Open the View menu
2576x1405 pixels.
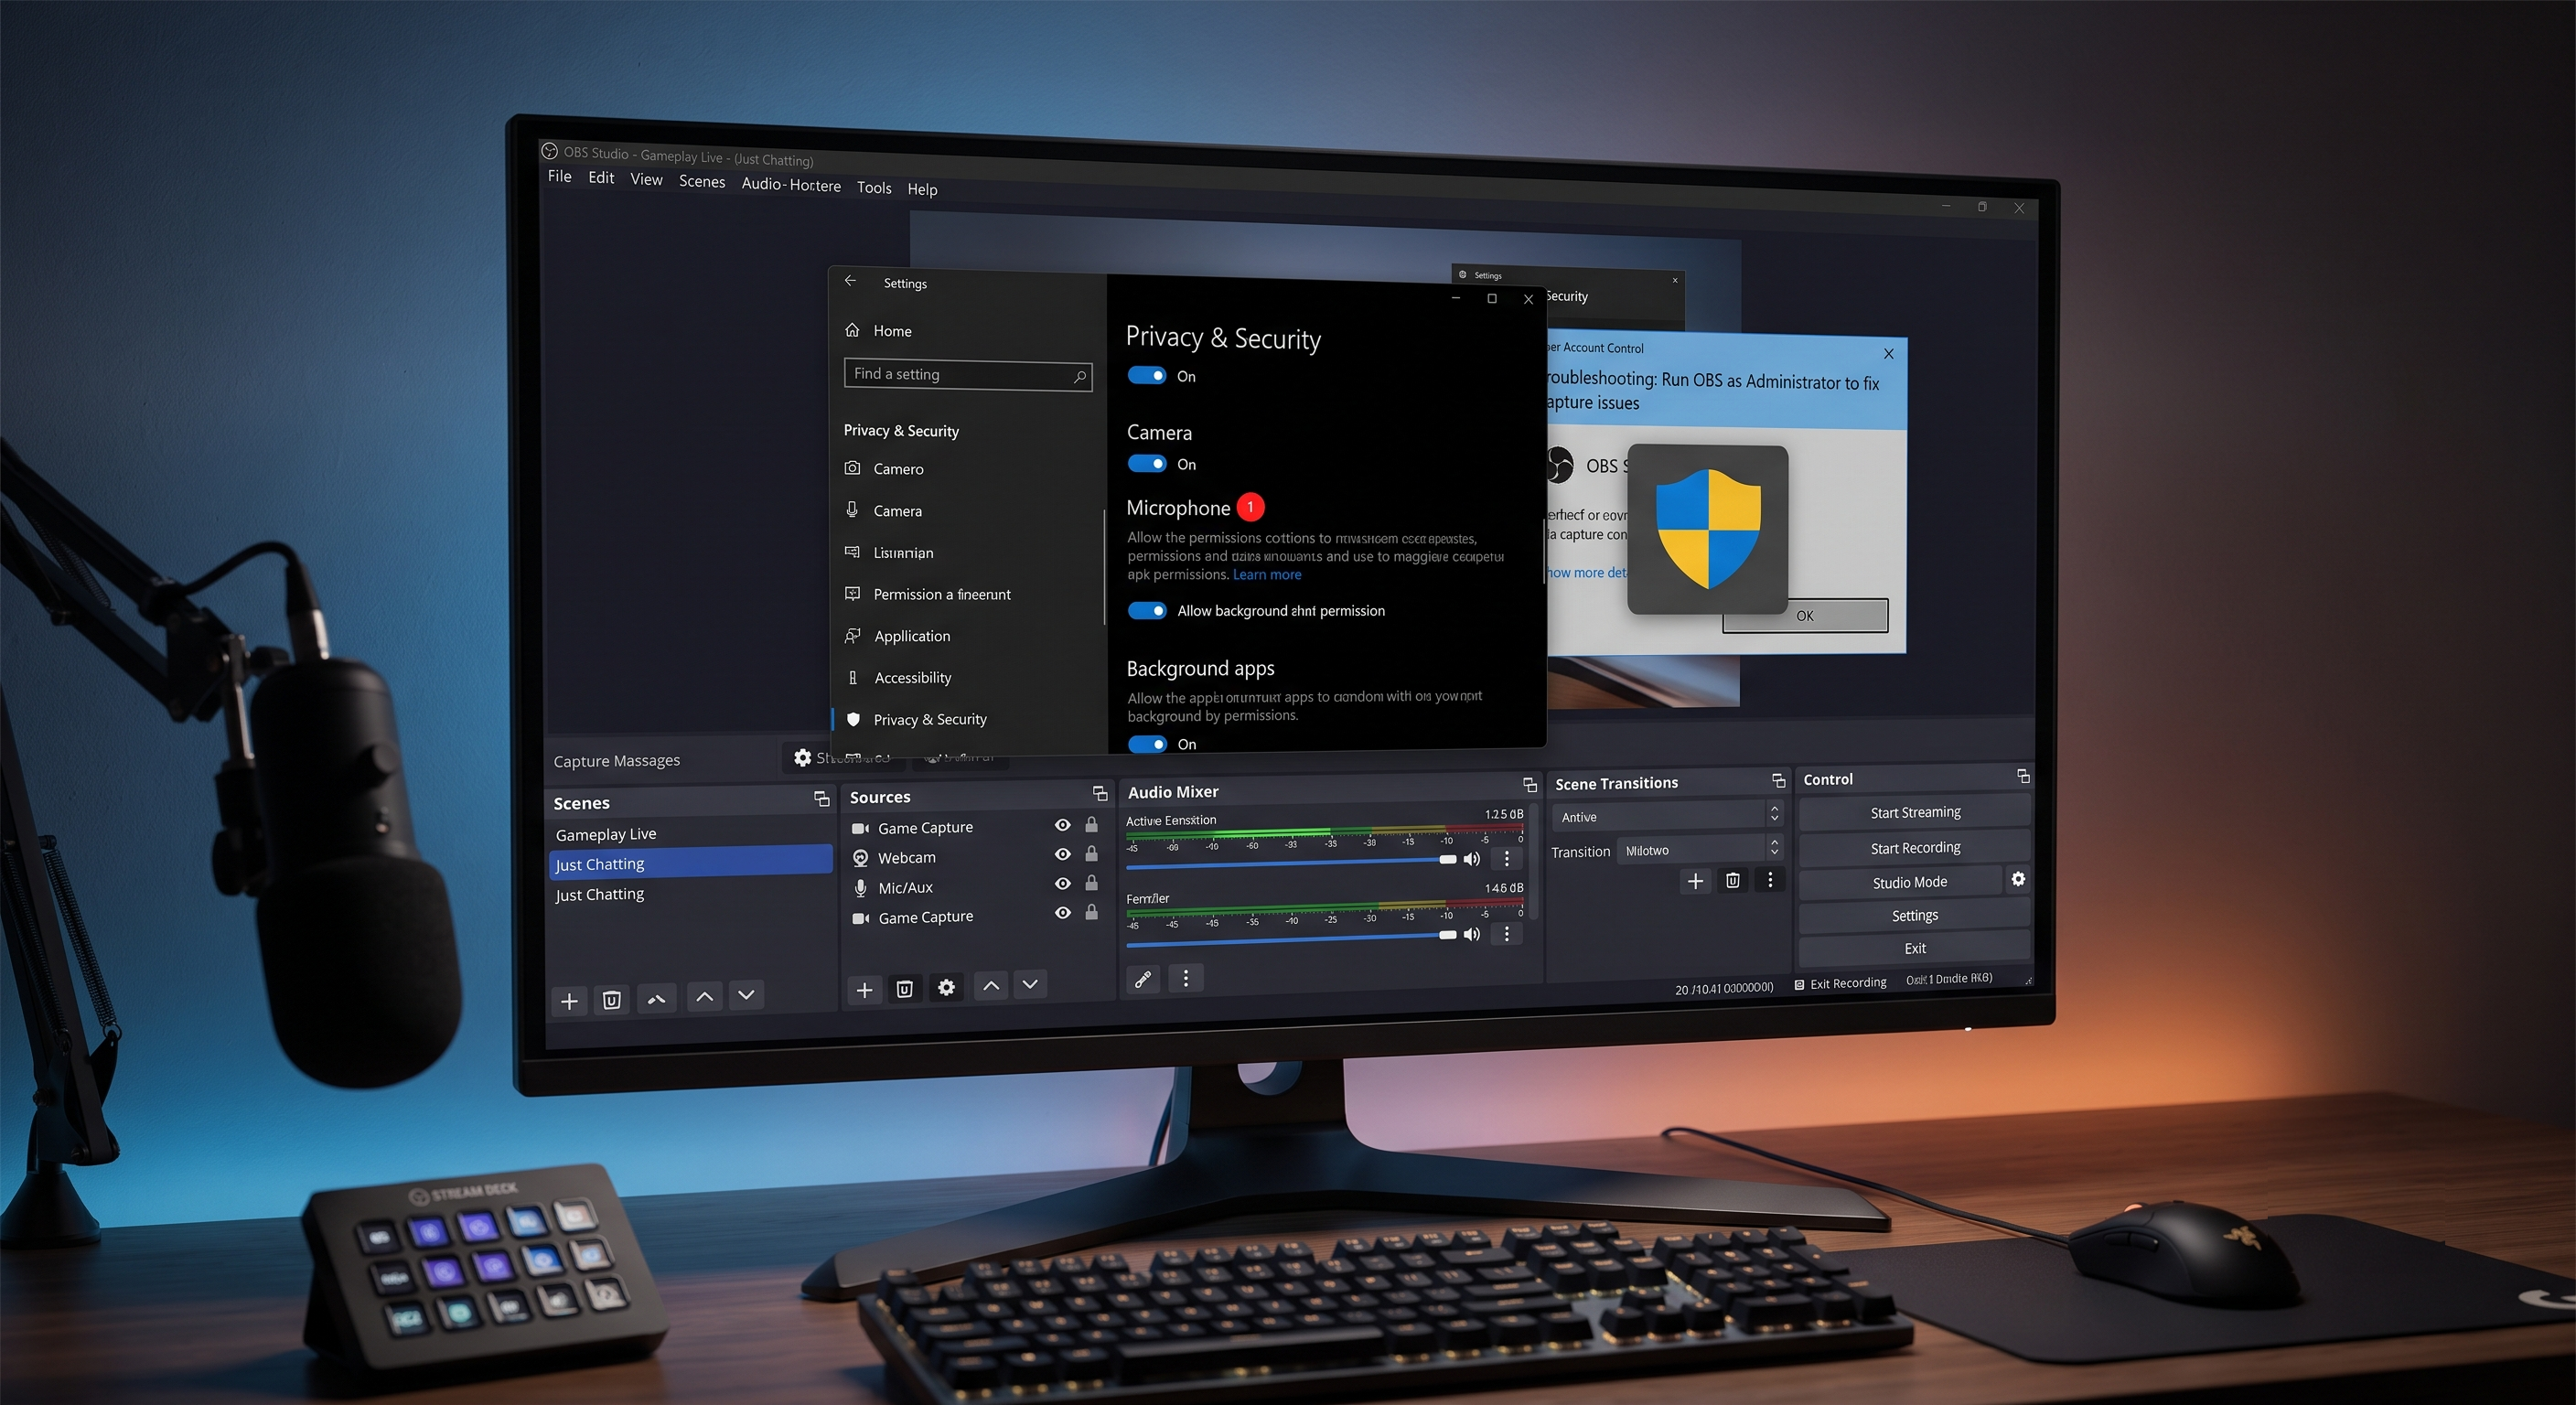646,179
